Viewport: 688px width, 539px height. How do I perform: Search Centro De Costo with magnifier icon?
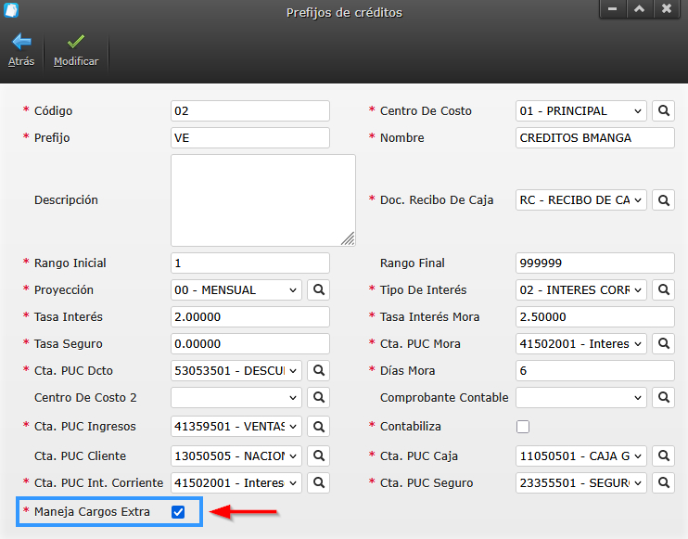tap(663, 110)
